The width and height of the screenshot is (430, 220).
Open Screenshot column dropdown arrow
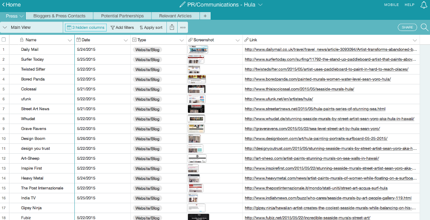click(x=237, y=40)
